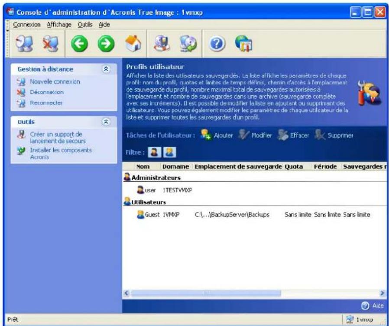Click the Modifier task label
Screen dimensions: 389x326
(x=262, y=136)
